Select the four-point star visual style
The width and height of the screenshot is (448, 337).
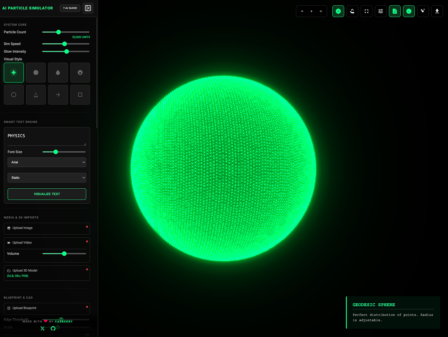[x=14, y=72]
